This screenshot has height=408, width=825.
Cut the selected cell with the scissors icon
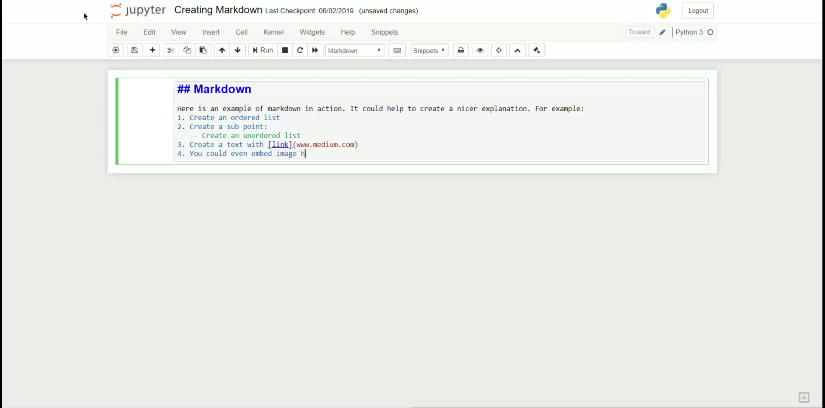click(170, 50)
